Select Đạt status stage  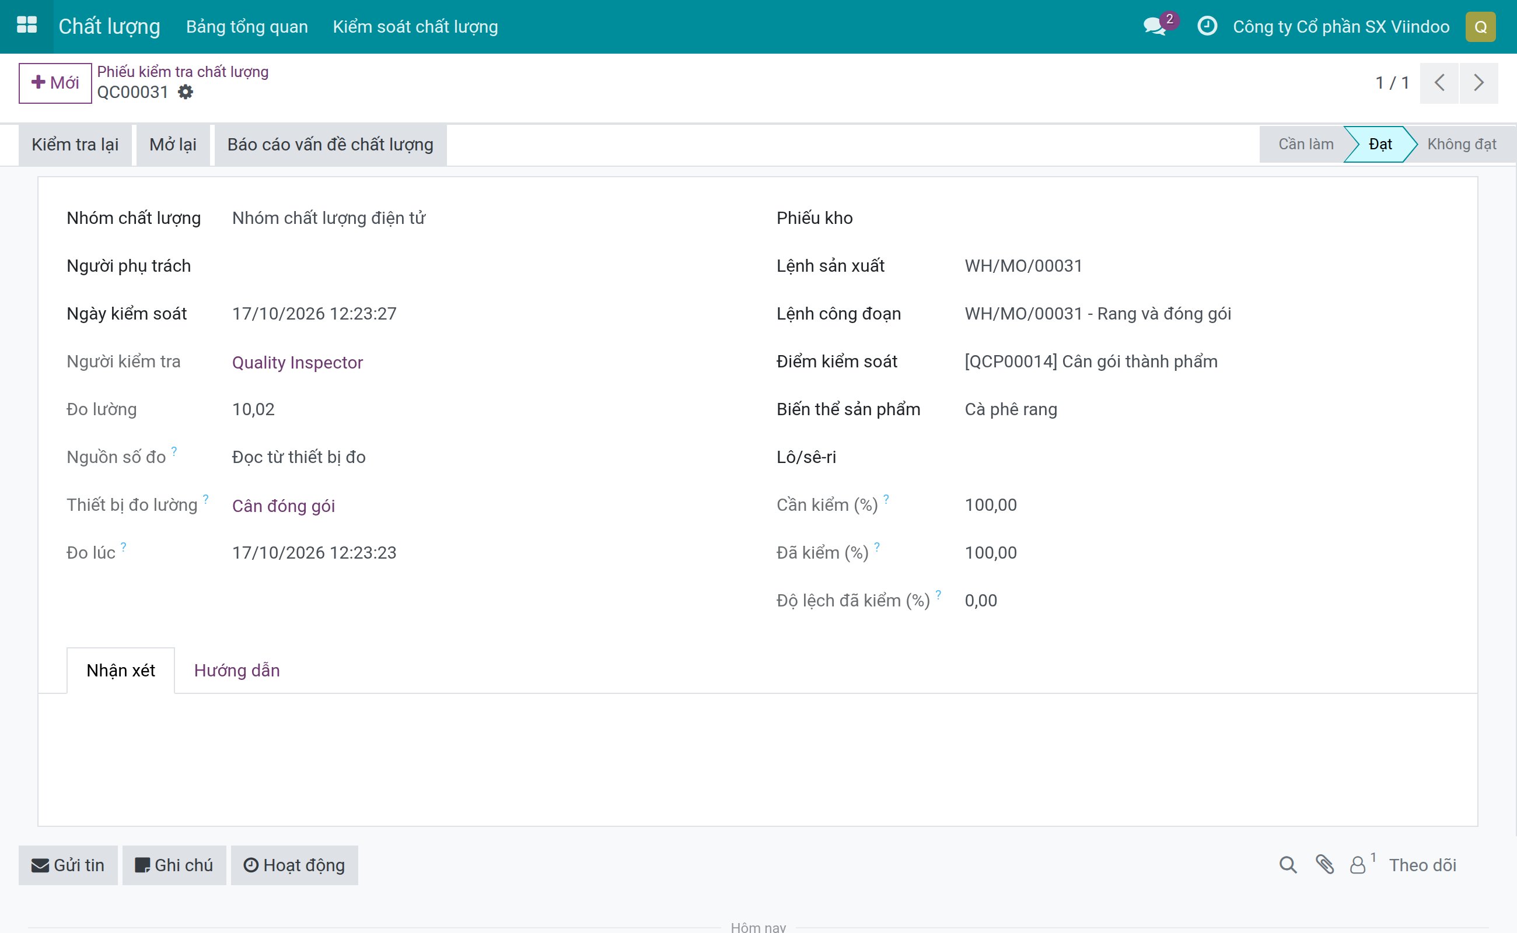point(1379,145)
